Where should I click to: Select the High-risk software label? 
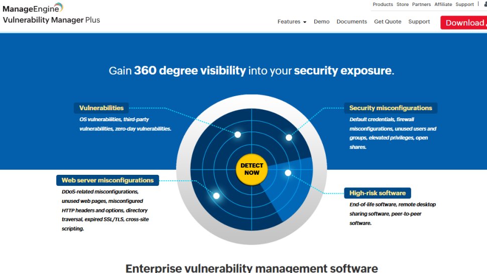click(x=378, y=193)
